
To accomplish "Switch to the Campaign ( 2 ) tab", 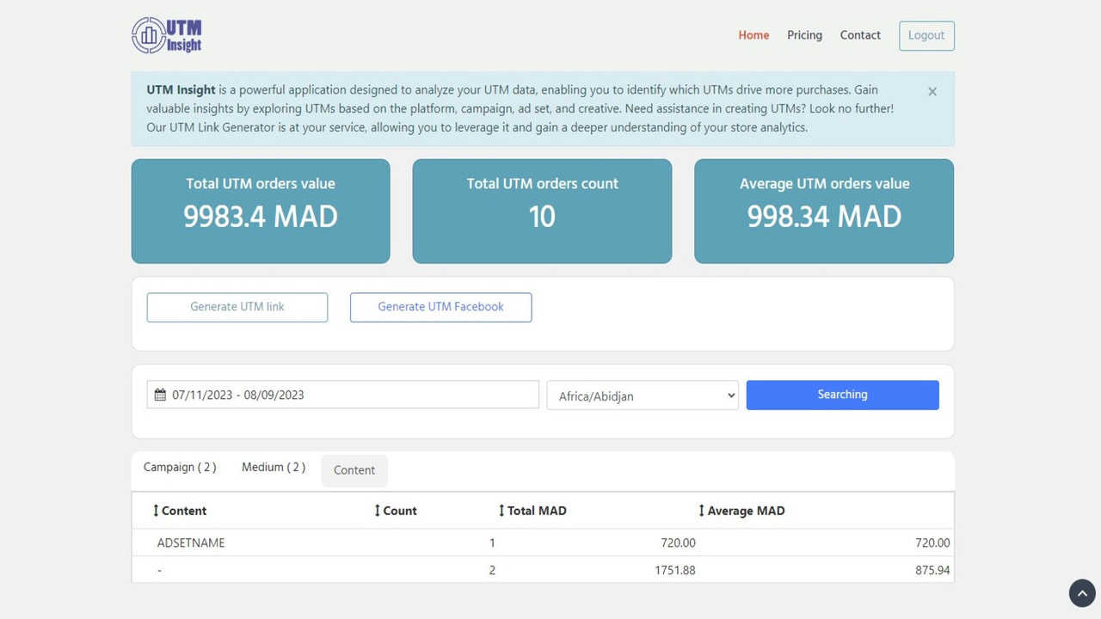I will (180, 467).
